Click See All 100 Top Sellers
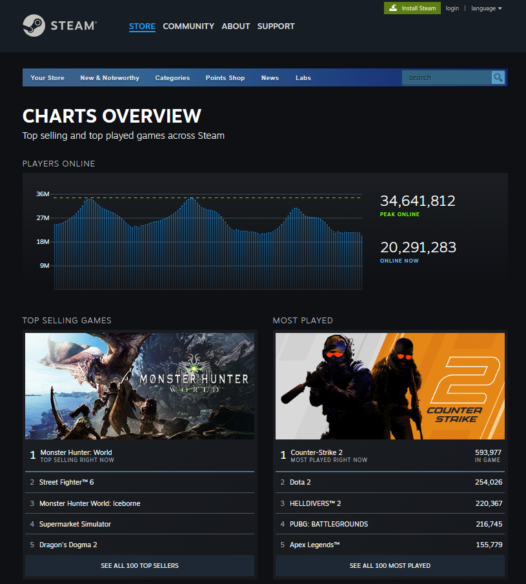The image size is (526, 584). pos(139,565)
